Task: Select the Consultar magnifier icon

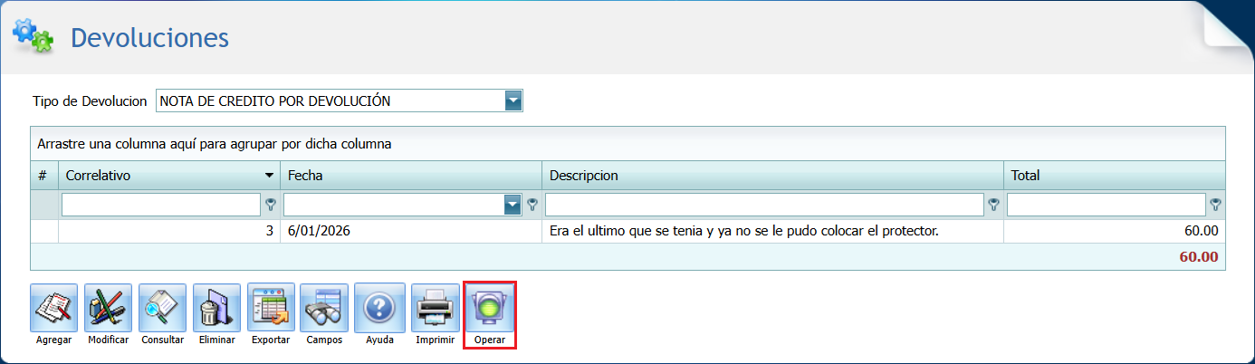Action: click(162, 309)
